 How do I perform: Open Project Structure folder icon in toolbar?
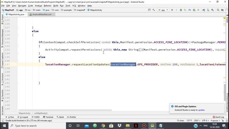[x=223, y=10]
